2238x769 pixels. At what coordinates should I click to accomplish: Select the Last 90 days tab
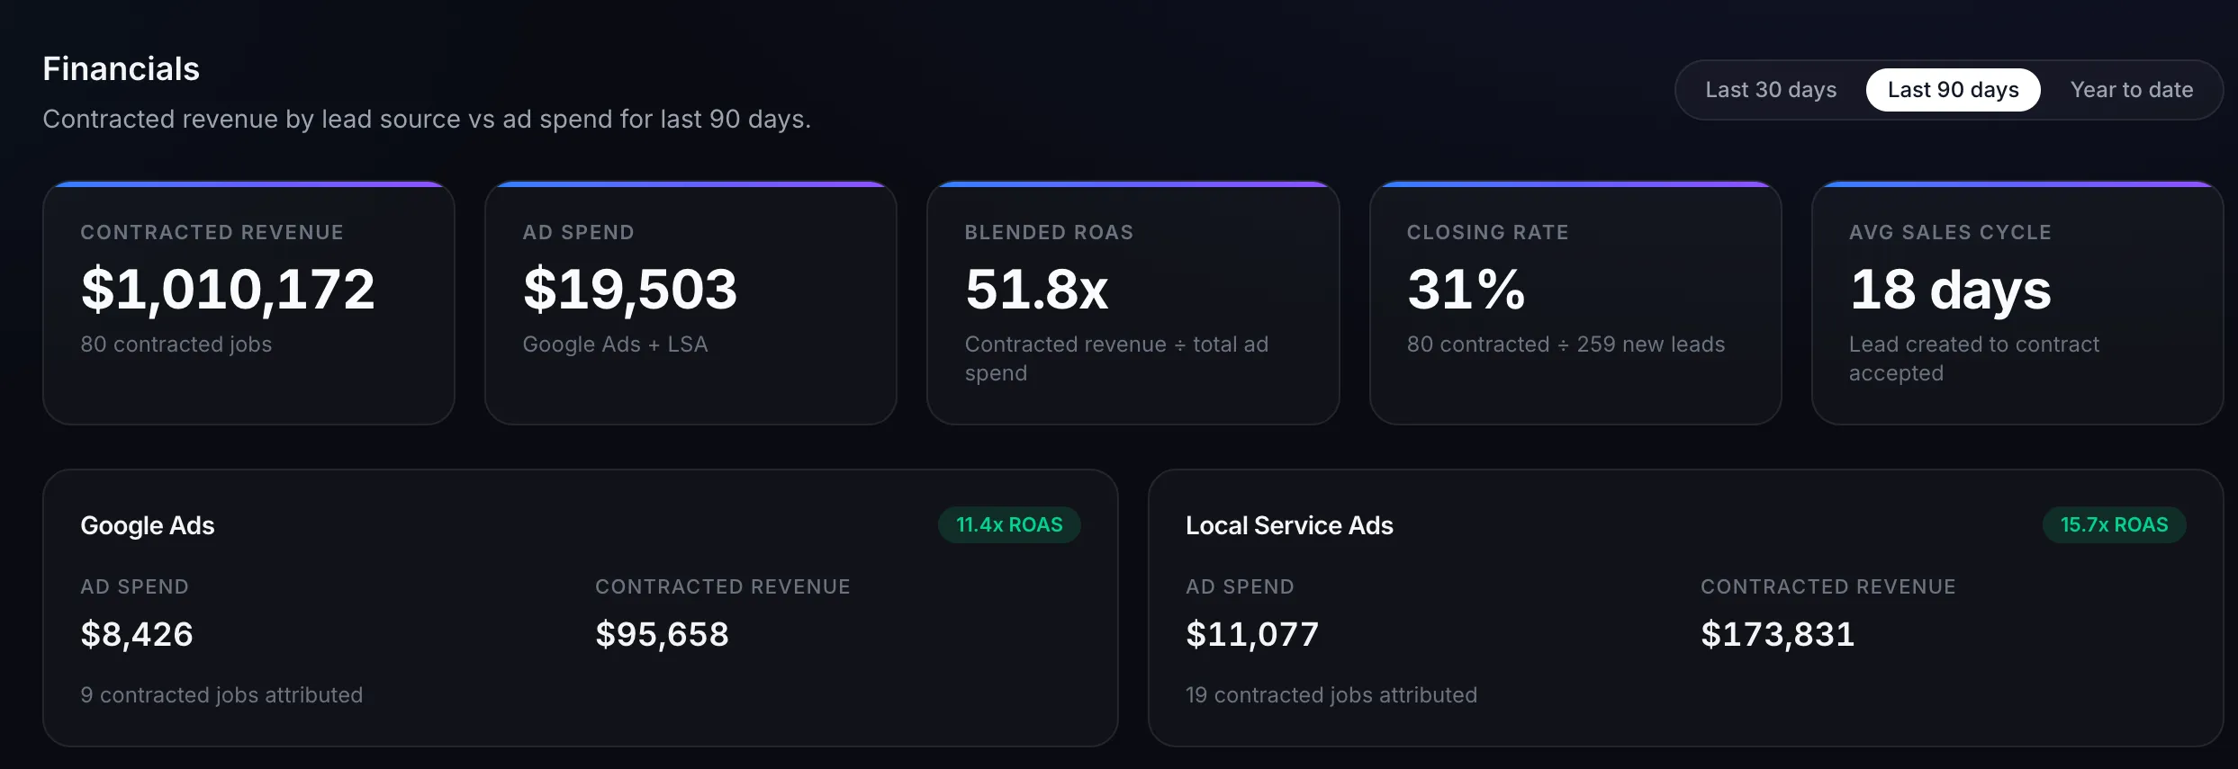1953,90
